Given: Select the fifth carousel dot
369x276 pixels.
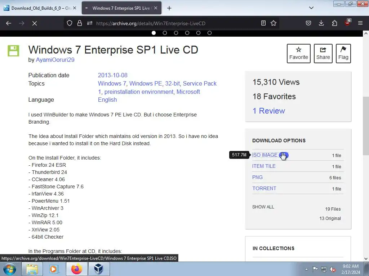Looking at the screenshot, I should 199,33.
